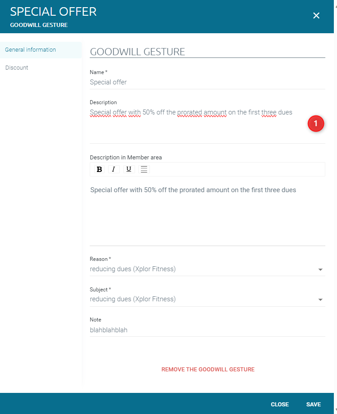Click the GOODWILL GESTURE header text
This screenshot has height=414, width=337.
[39, 25]
